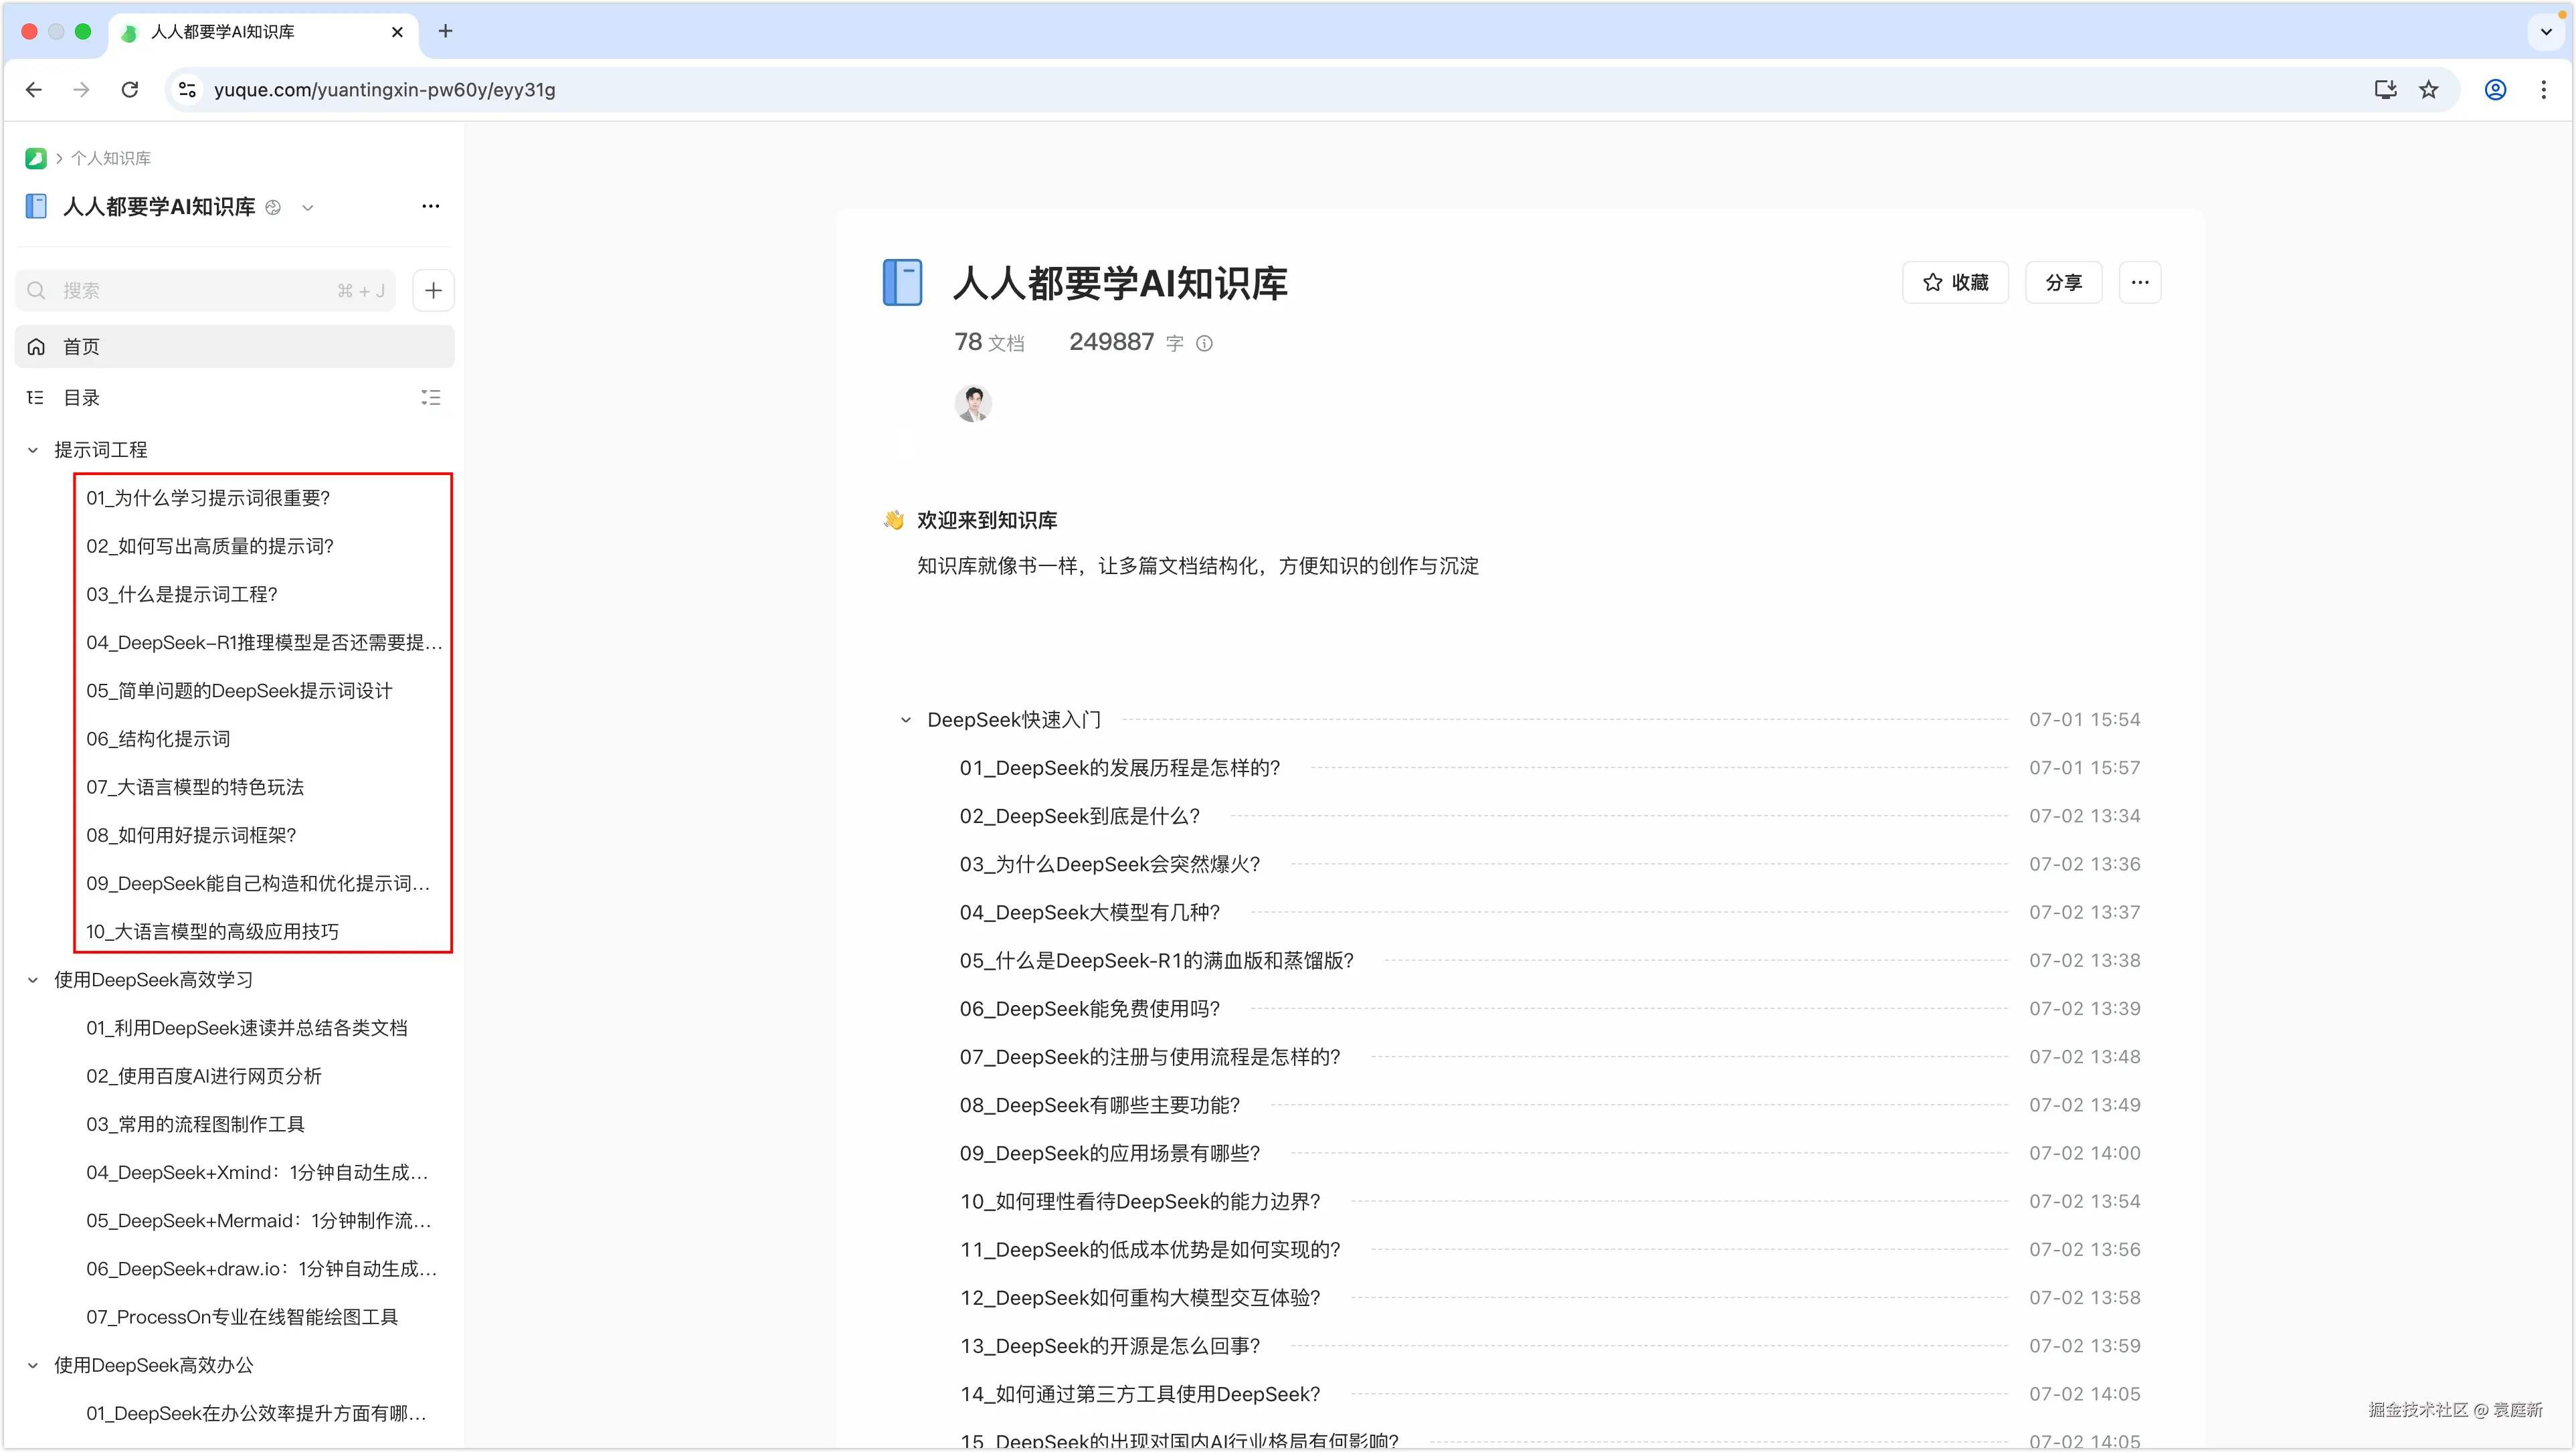Image resolution: width=2576 pixels, height=1452 pixels.
Task: Open sidebar more options ellipsis
Action: [x=431, y=206]
